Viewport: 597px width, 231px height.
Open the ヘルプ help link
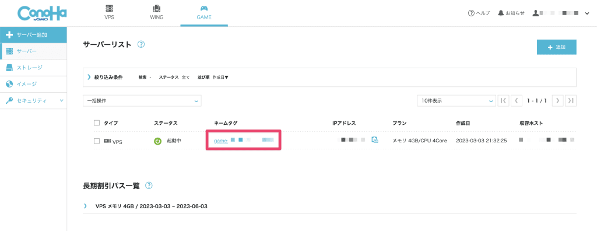[479, 13]
